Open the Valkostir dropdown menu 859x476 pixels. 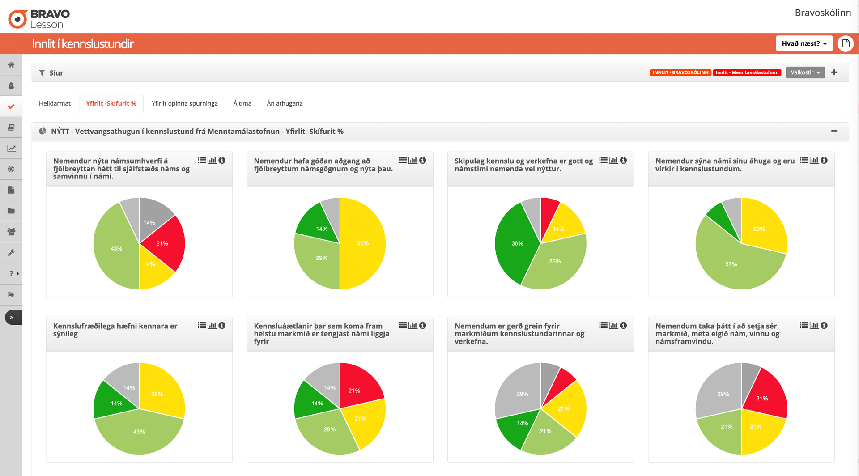pos(805,72)
